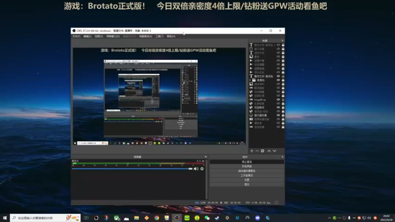The width and height of the screenshot is (395, 222).
Task: Switch to OBS Studio taskbar icon
Action: point(177,218)
